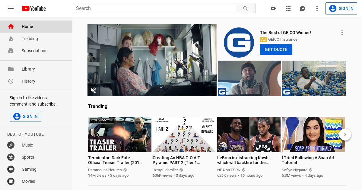Click the Gaming heart icon

(x=11, y=169)
